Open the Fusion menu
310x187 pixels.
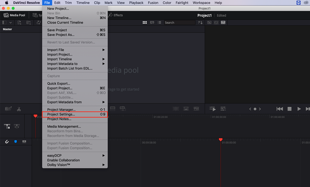click(x=153, y=3)
